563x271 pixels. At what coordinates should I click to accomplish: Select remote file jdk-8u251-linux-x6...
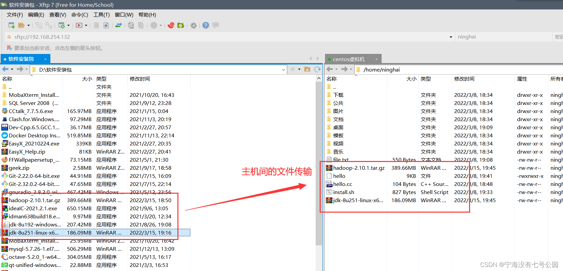444,200
